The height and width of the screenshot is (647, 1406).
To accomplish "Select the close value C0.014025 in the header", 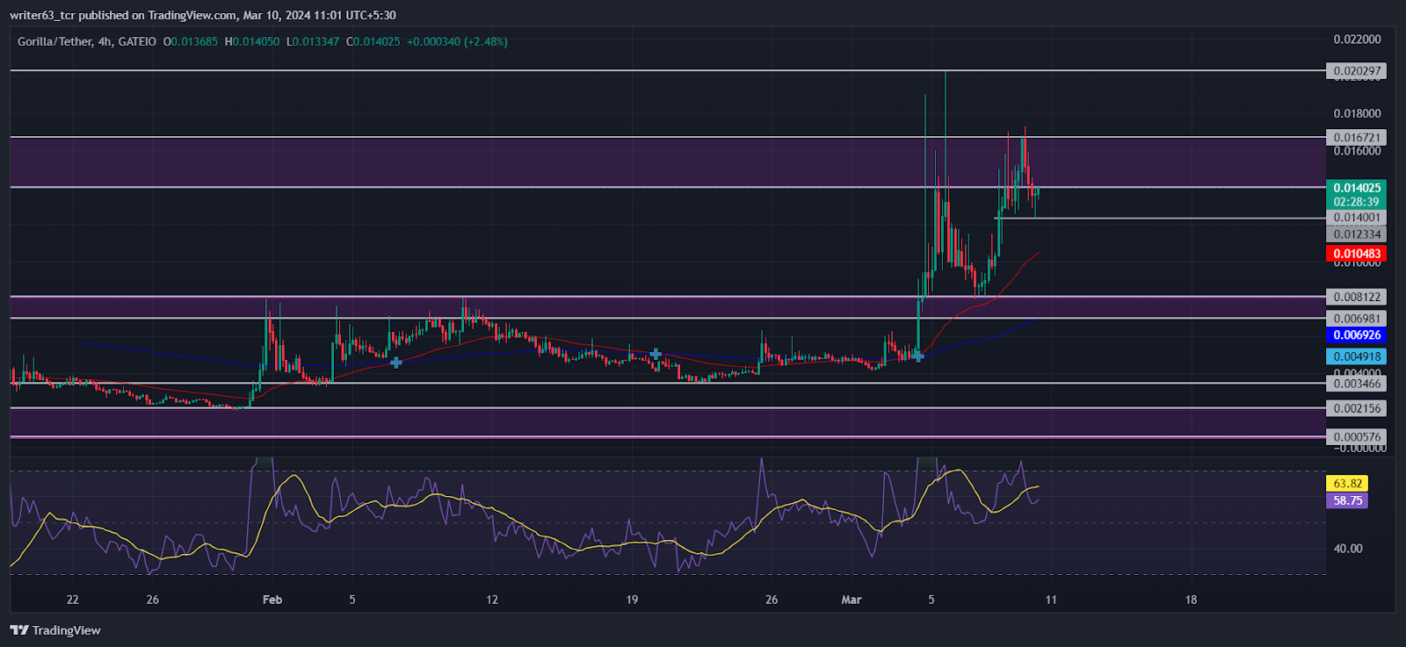I will click(373, 41).
